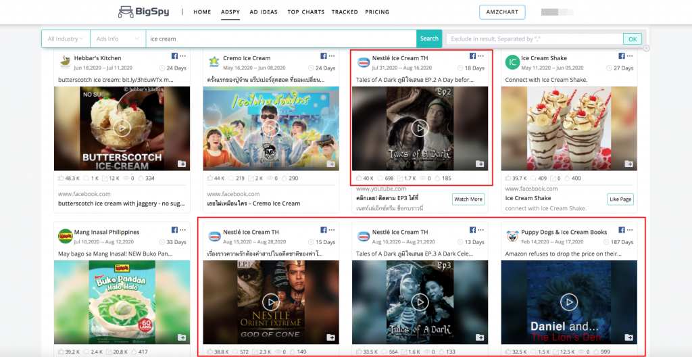
Task: Click 'May bago sa Mang Inasal!' ad text
Action: pos(116,254)
